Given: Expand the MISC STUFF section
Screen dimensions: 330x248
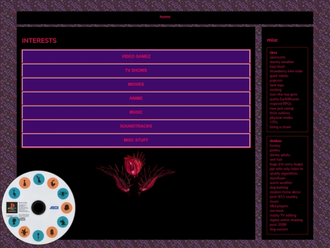Looking at the screenshot, I should [136, 140].
